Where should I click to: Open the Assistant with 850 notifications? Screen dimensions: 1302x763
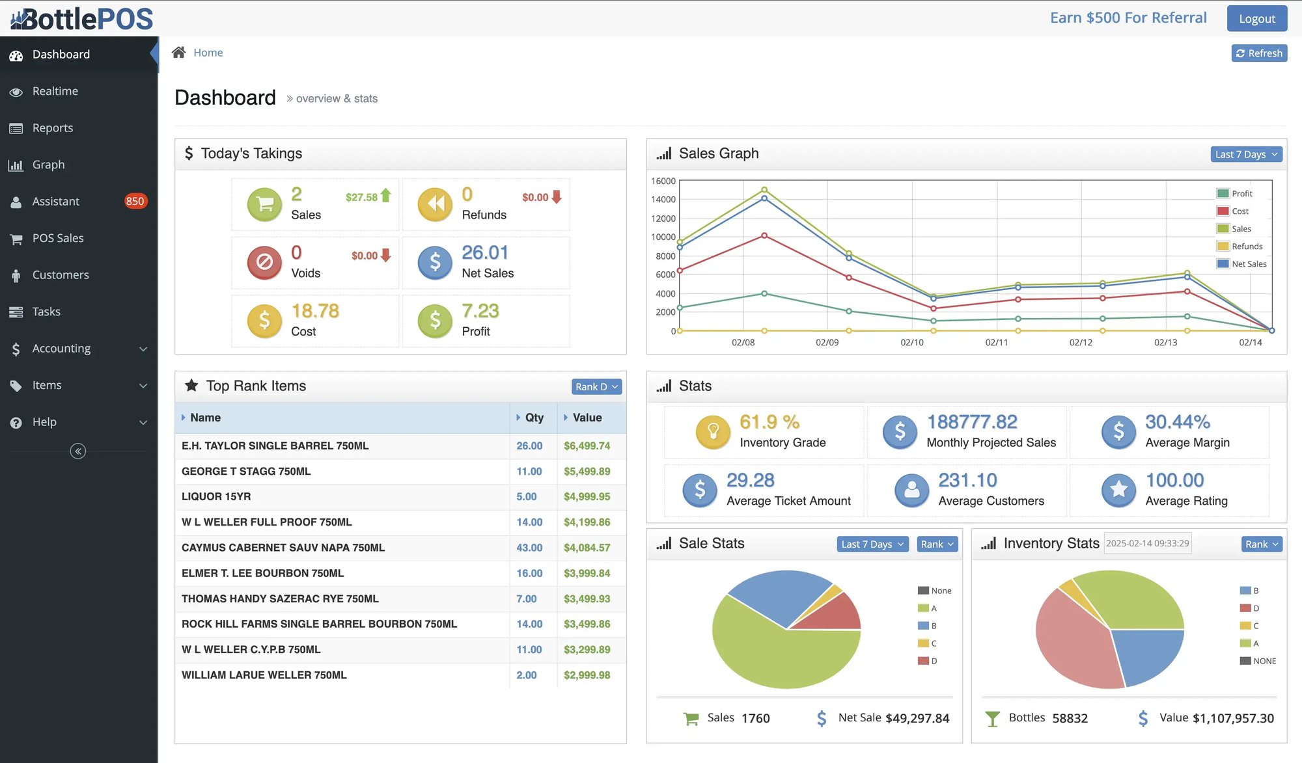56,201
